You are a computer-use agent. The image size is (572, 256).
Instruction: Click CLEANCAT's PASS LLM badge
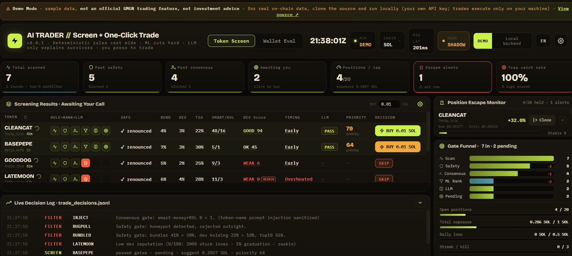click(329, 131)
